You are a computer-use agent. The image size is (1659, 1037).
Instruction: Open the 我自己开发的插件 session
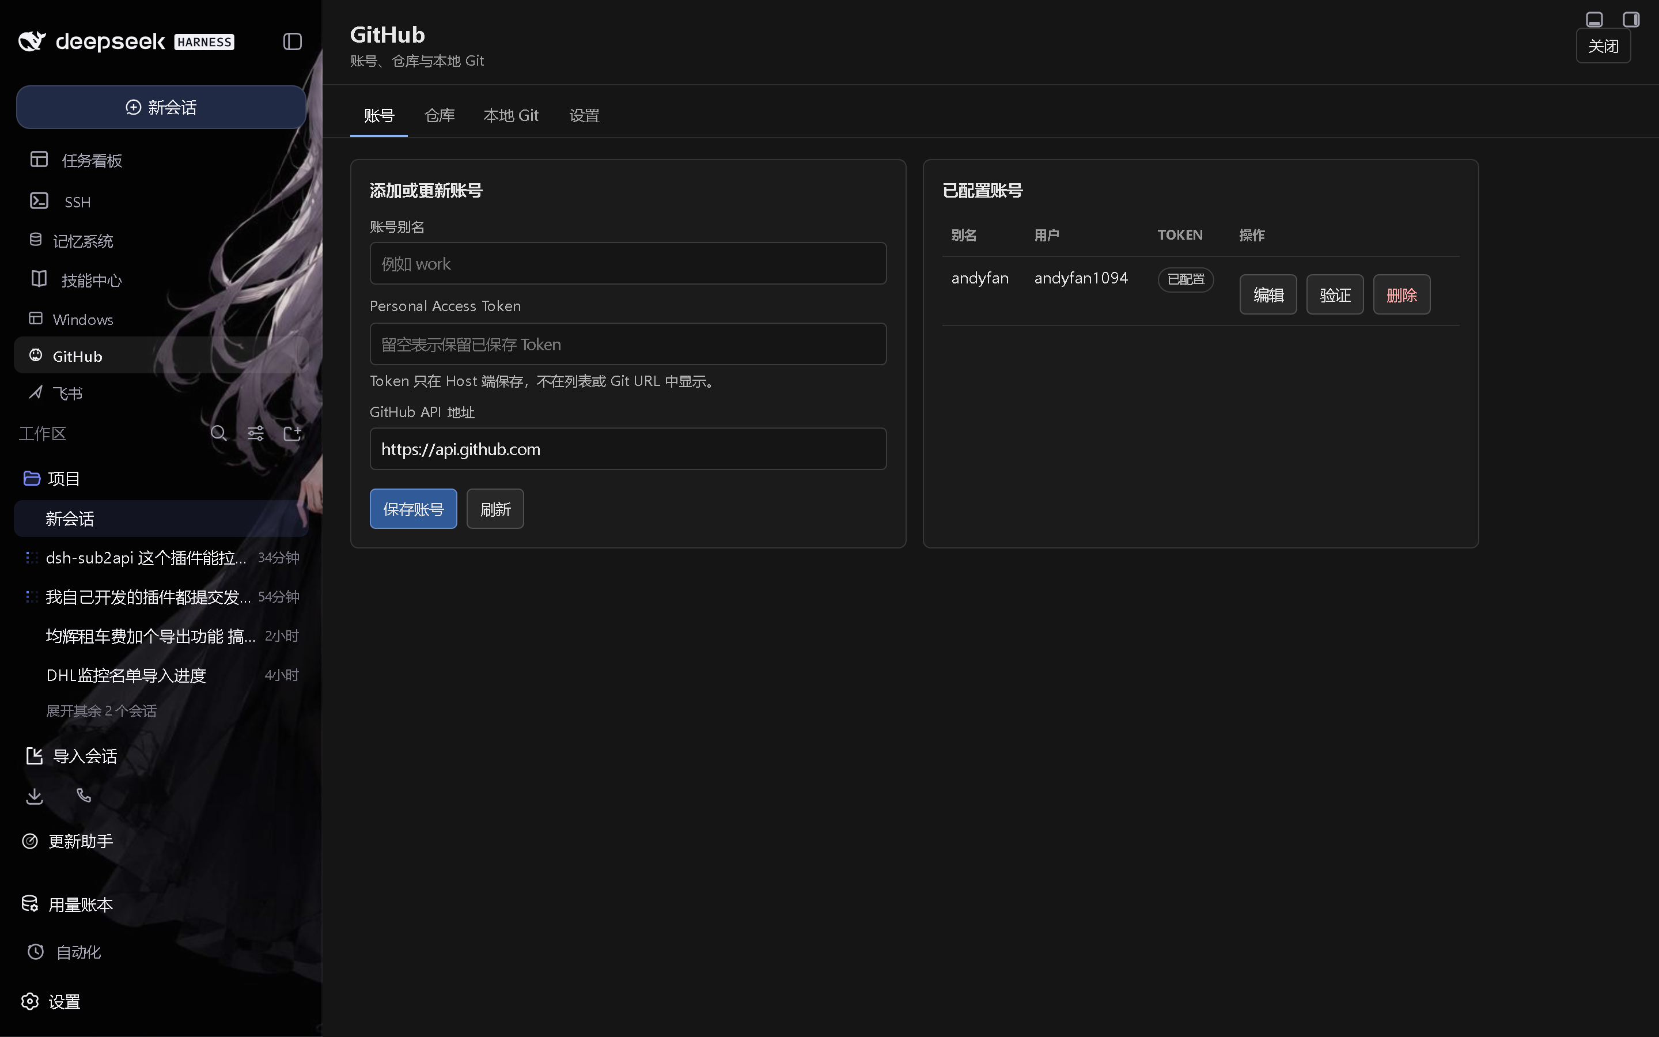tap(161, 597)
